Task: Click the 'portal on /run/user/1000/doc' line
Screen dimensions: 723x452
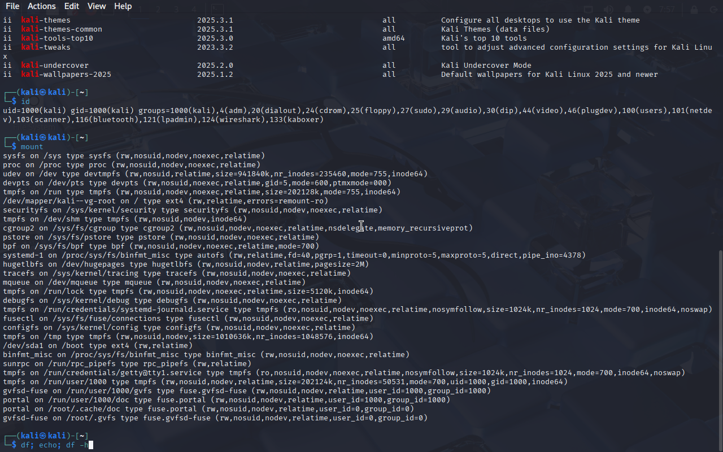Action: (227, 400)
